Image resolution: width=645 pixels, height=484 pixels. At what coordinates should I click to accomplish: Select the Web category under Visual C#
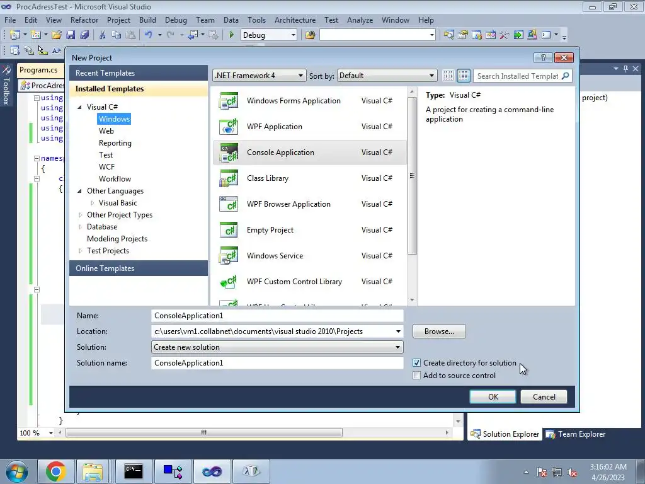tap(106, 131)
